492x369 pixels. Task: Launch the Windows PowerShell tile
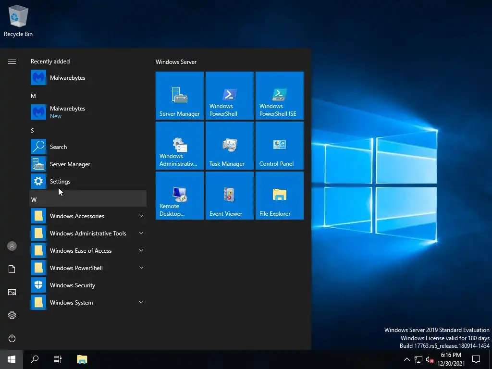[x=229, y=96]
